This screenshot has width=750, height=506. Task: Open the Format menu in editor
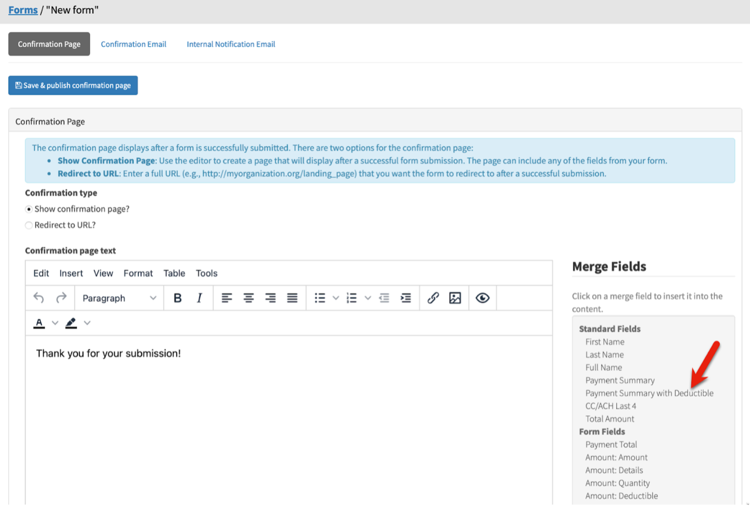tap(138, 273)
